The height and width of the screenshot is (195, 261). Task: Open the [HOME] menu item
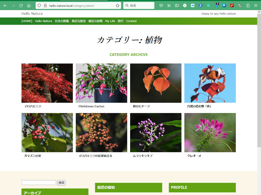click(x=27, y=21)
